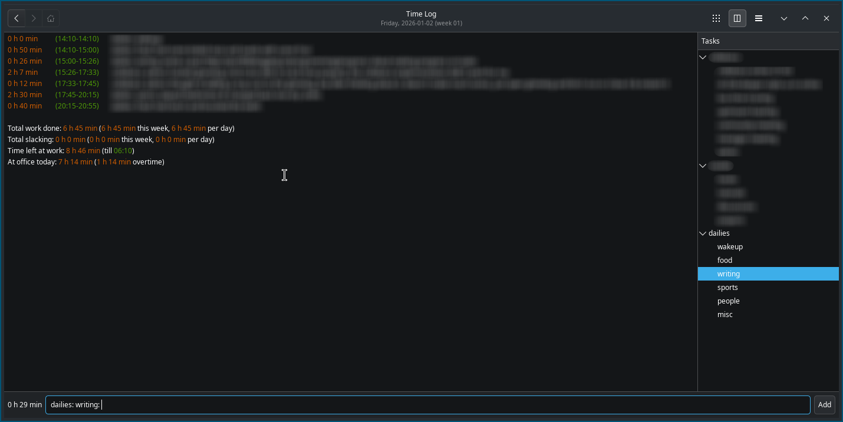Maximize the Time Log window
The image size is (843, 422).
coord(805,18)
